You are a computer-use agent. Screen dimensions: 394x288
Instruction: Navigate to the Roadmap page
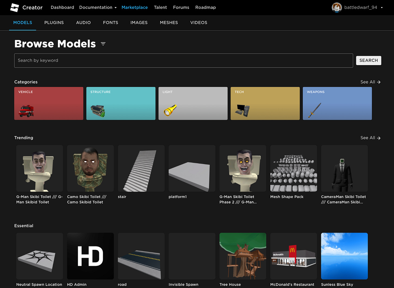pos(205,7)
